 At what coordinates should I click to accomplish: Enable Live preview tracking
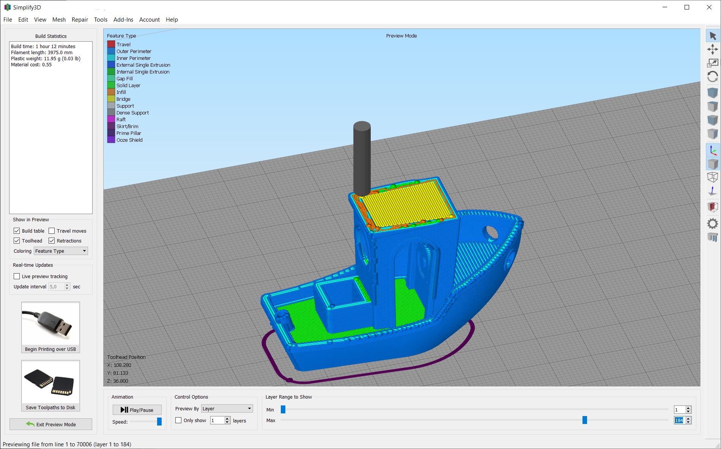click(x=17, y=276)
